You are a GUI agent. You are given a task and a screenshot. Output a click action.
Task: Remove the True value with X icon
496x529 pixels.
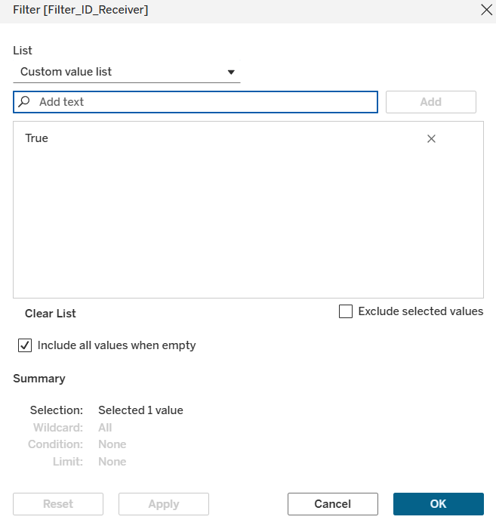coord(431,138)
